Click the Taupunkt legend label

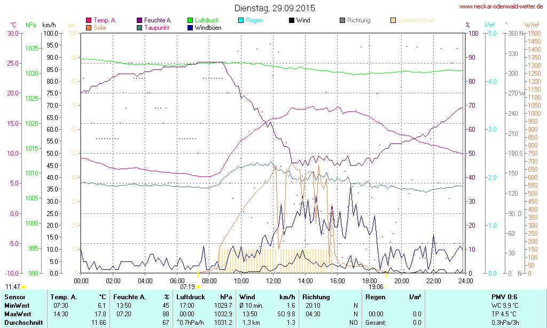157,28
